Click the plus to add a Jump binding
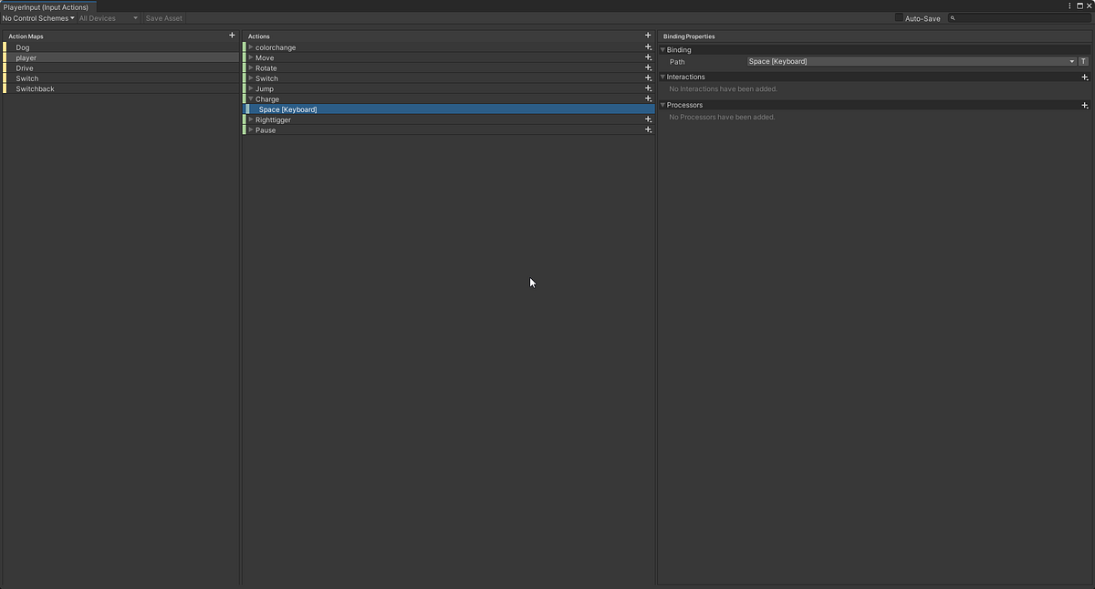Screen dimensions: 1095x589 pos(648,88)
